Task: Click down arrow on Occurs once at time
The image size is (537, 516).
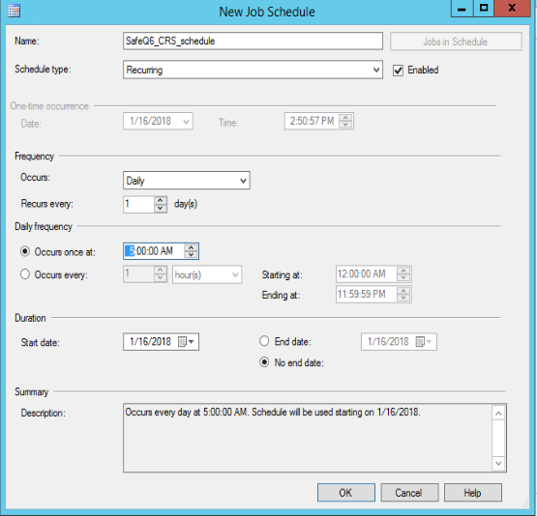Action: 192,255
